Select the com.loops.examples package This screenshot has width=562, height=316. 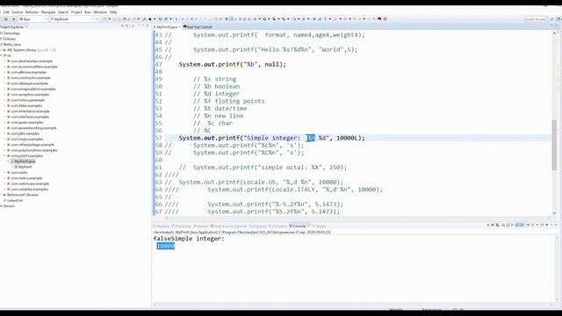tap(26, 139)
